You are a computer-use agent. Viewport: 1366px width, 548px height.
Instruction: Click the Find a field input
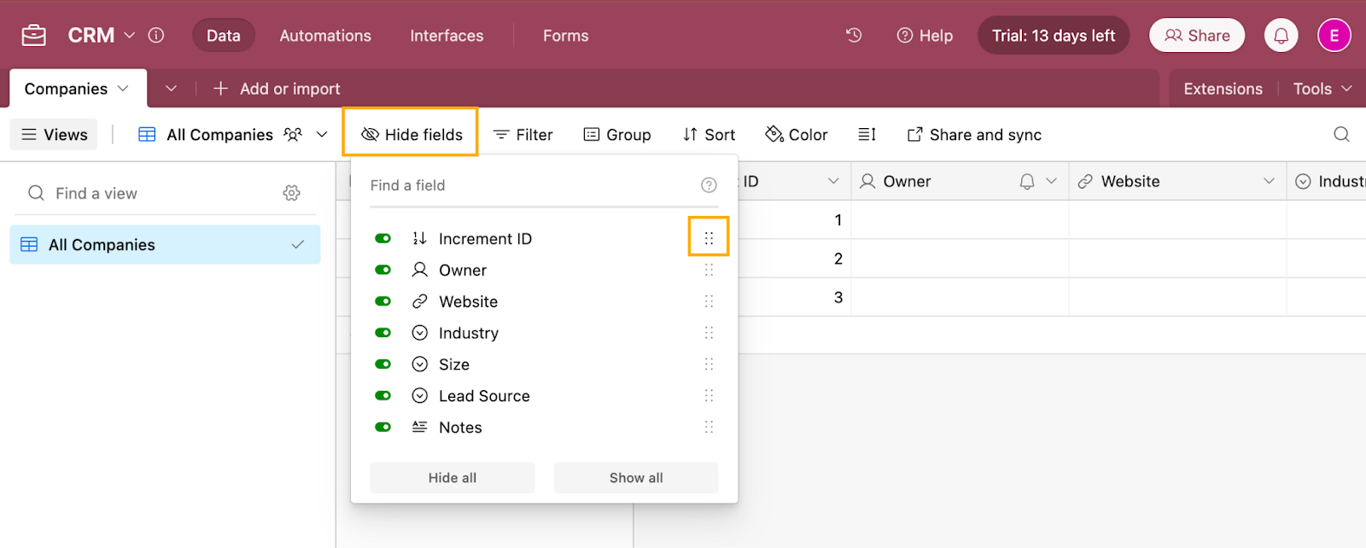click(x=529, y=185)
